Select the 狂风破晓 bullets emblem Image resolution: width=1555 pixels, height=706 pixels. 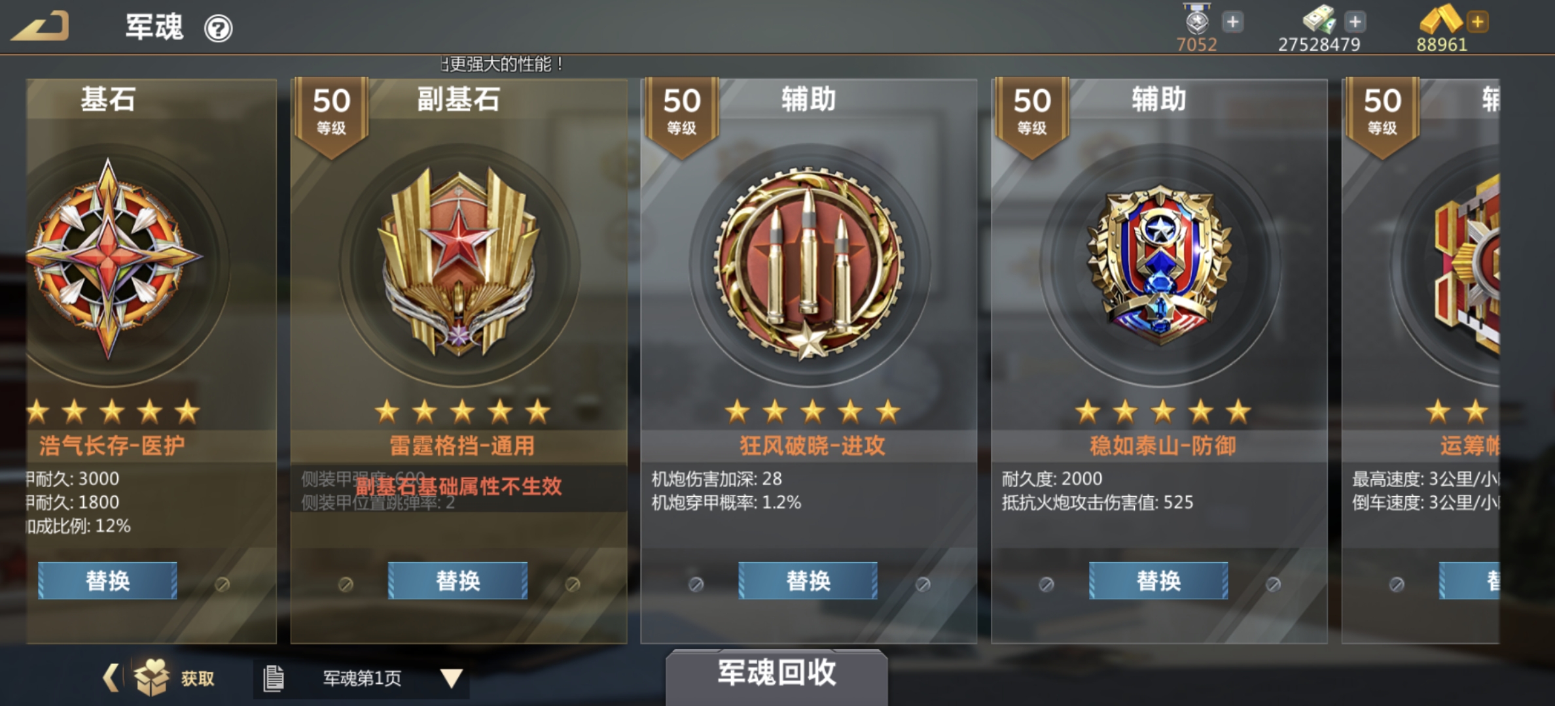[x=809, y=263]
